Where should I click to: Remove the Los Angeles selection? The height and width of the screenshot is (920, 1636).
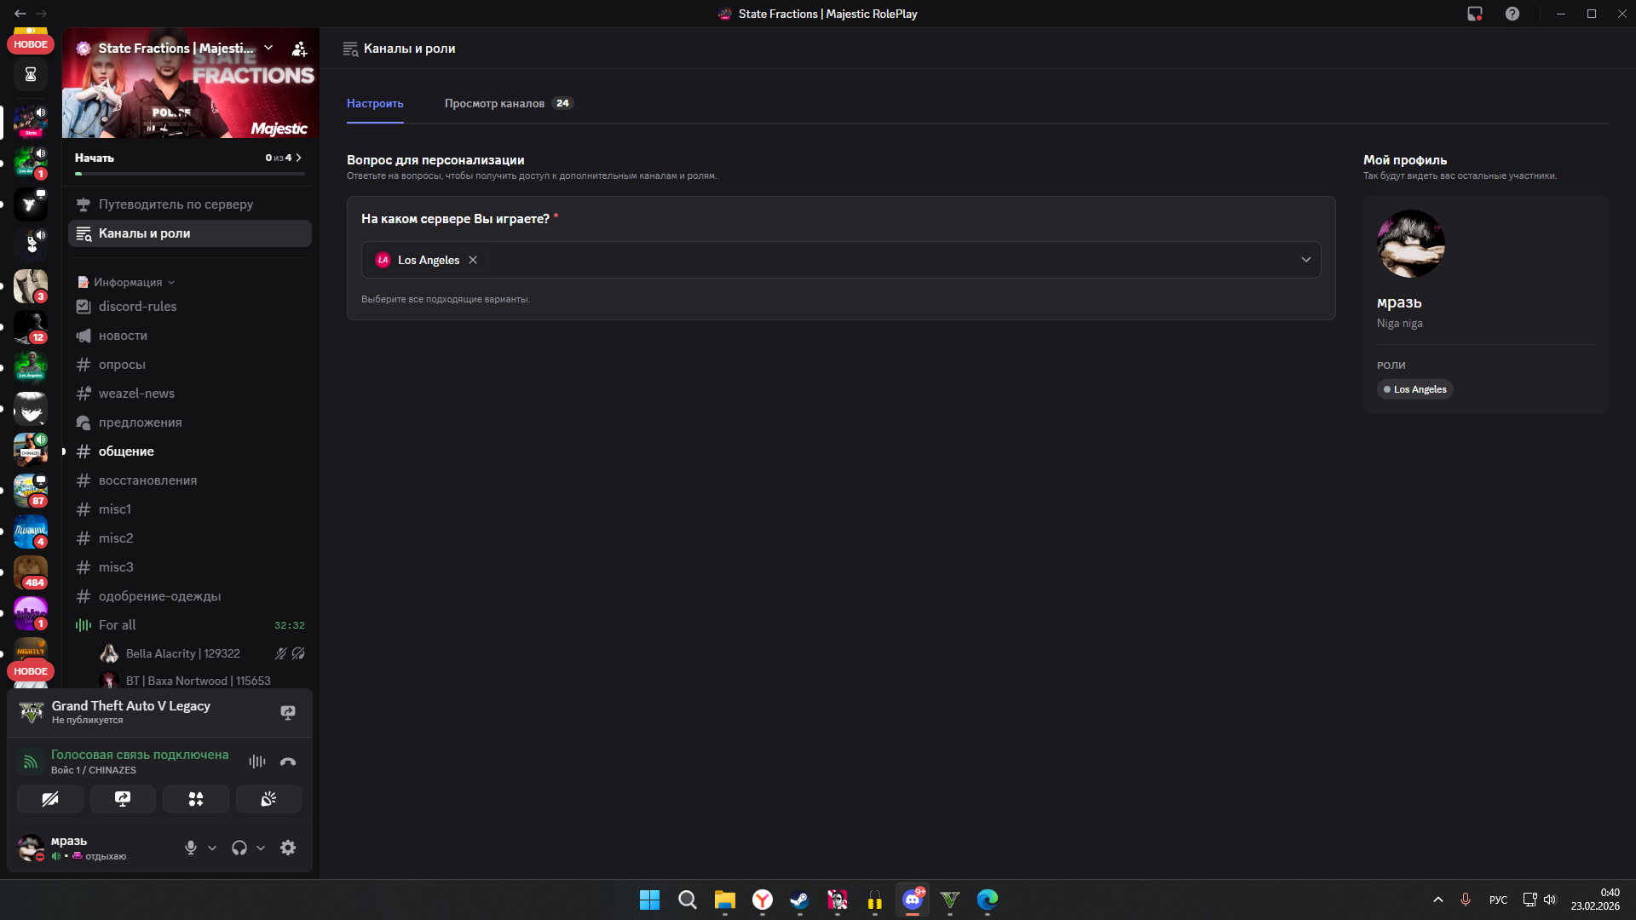click(473, 260)
